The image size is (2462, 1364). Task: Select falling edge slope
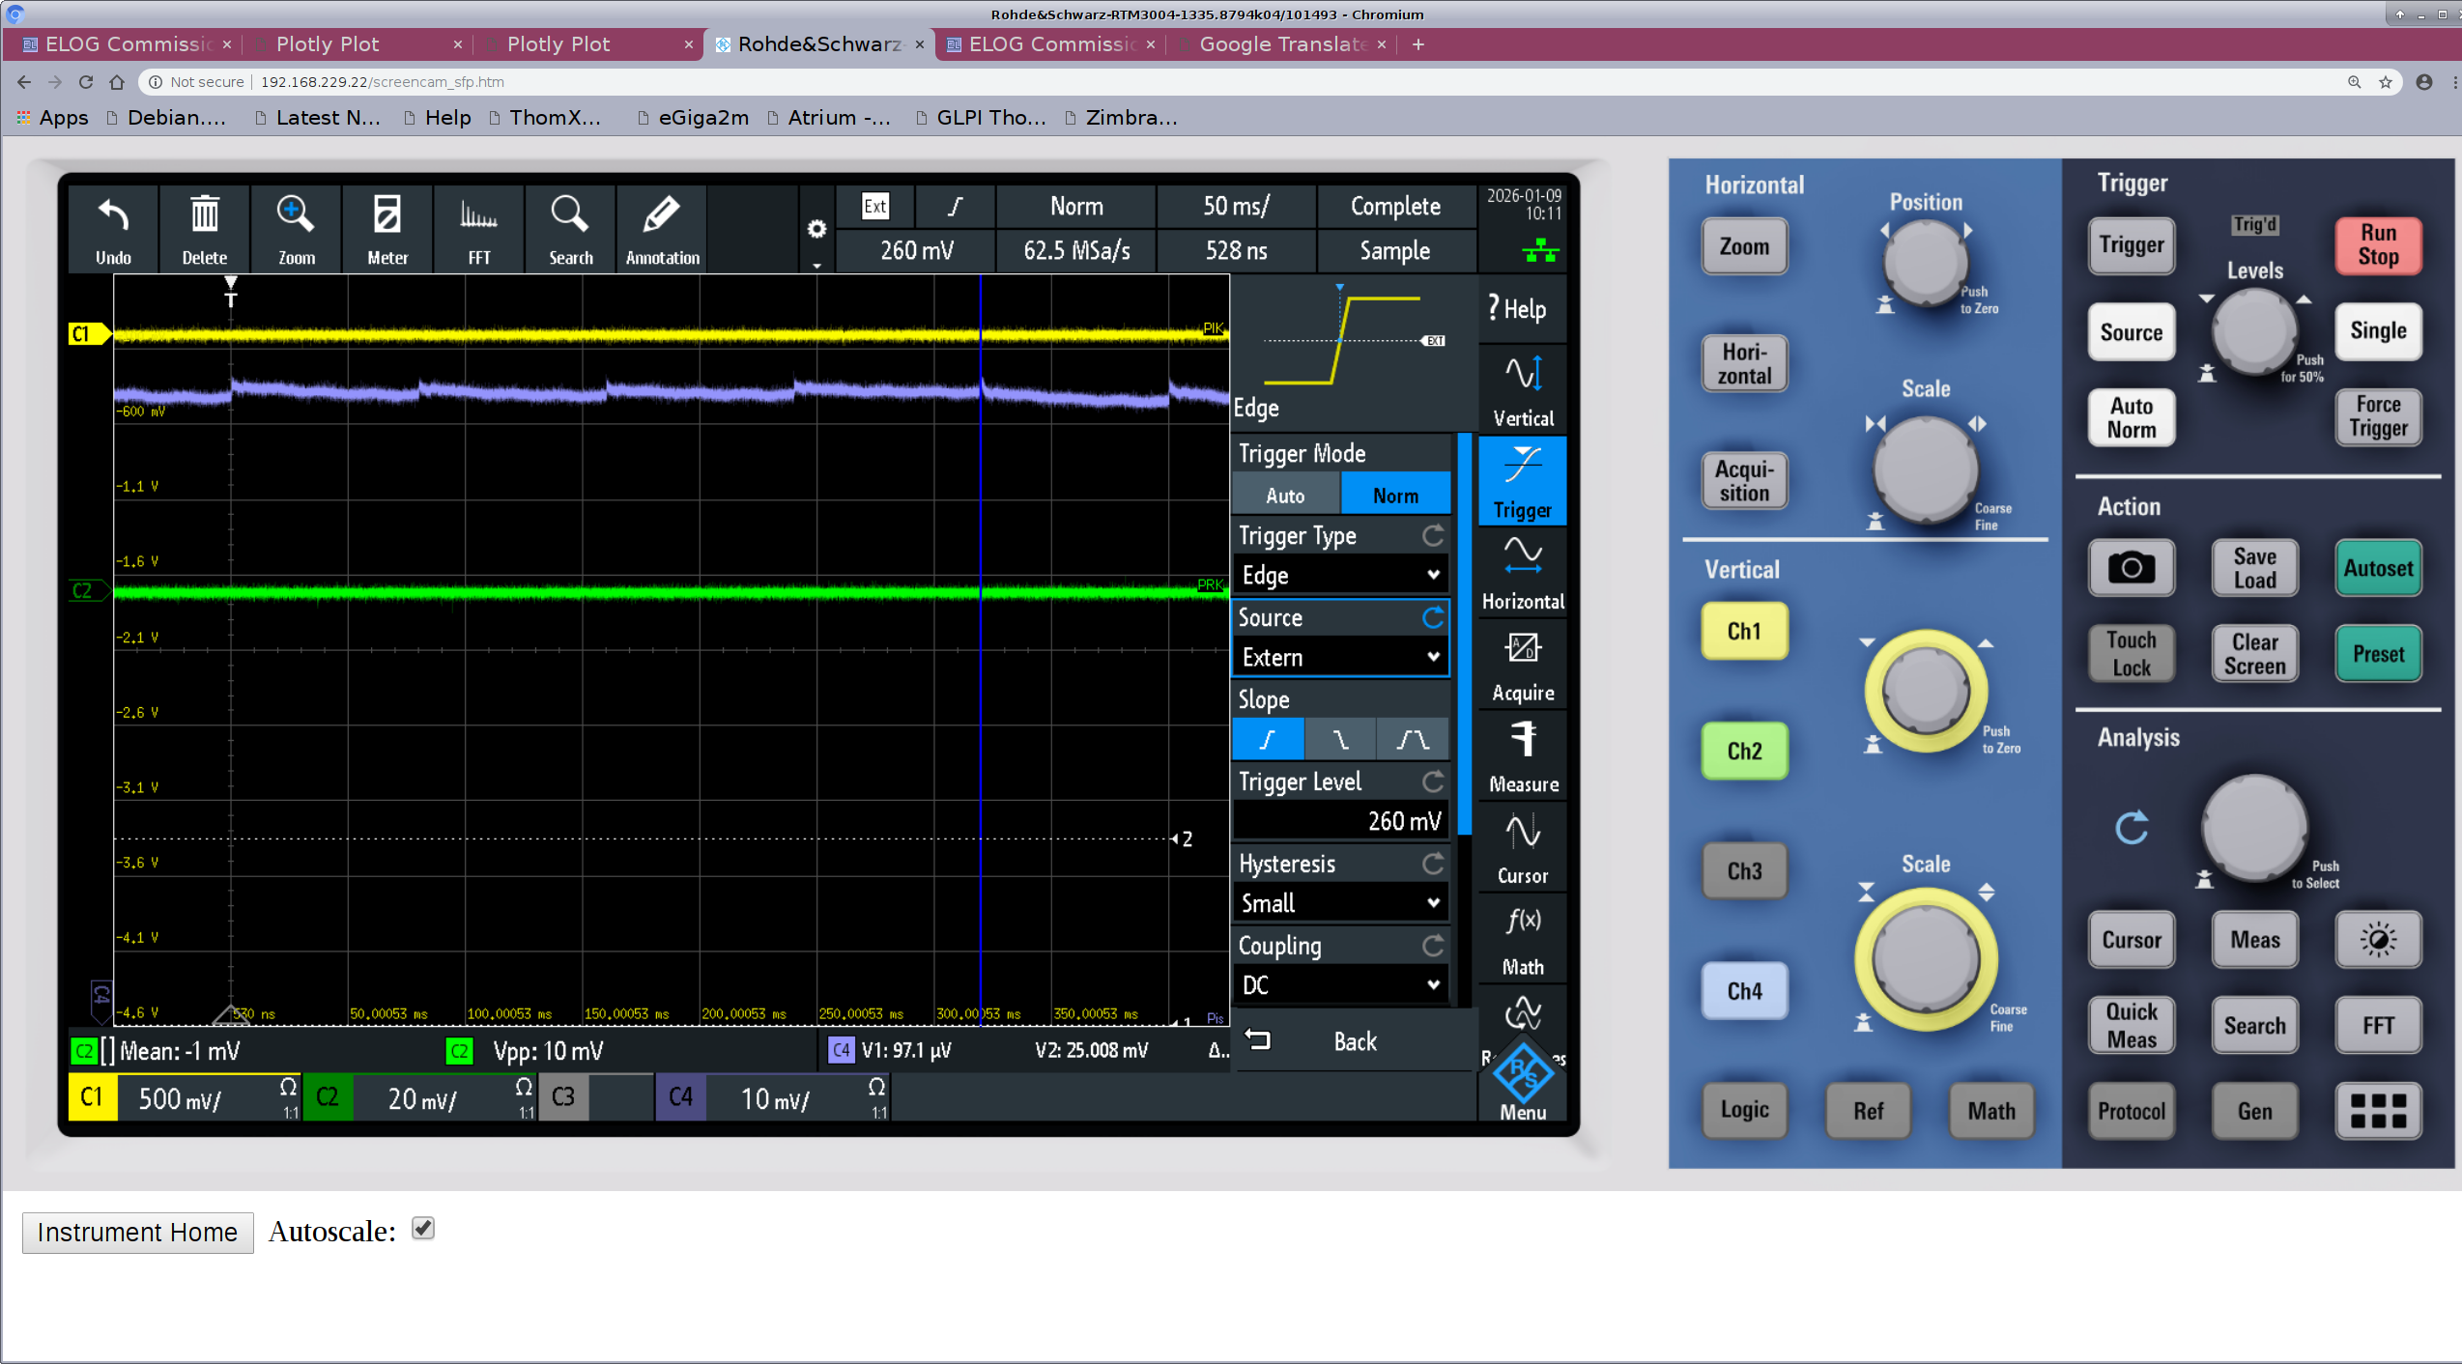click(1340, 740)
